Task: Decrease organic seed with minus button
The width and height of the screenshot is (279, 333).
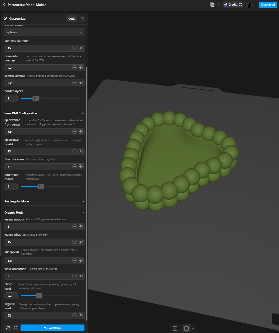Action: point(75,315)
